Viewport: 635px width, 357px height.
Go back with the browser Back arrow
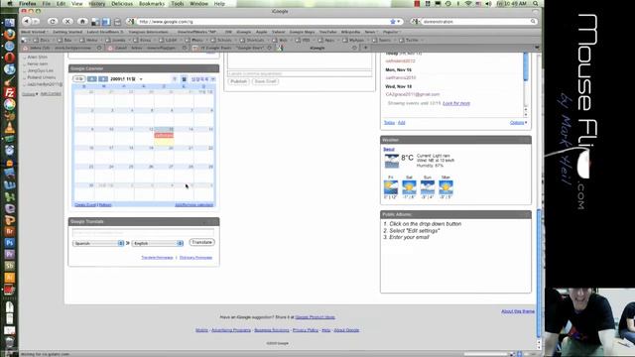pyautogui.click(x=27, y=21)
